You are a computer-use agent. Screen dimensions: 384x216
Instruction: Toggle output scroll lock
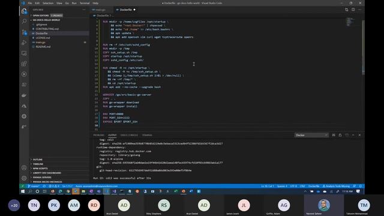[340, 135]
